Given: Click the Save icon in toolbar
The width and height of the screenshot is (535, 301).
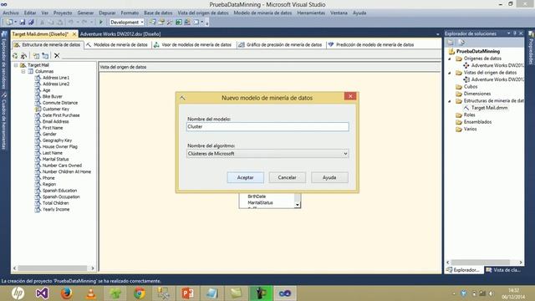Looking at the screenshot, I should (x=23, y=23).
